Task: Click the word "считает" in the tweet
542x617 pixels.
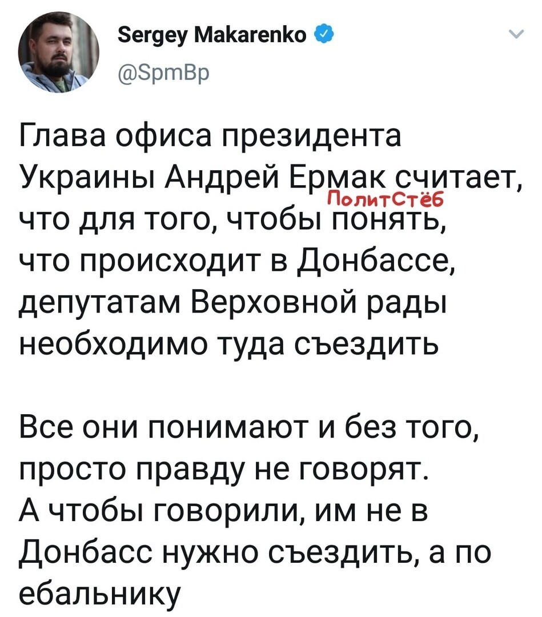Action: click(459, 179)
